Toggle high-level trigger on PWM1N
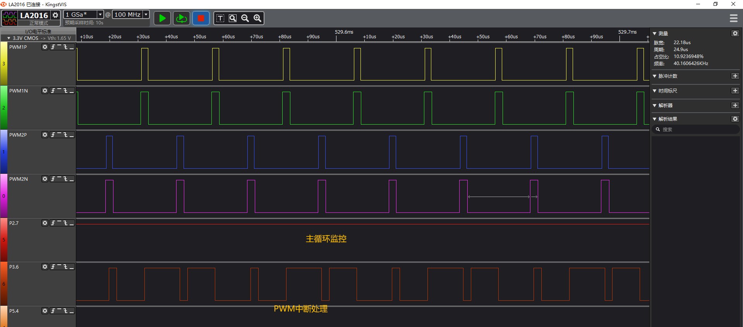 click(x=59, y=91)
